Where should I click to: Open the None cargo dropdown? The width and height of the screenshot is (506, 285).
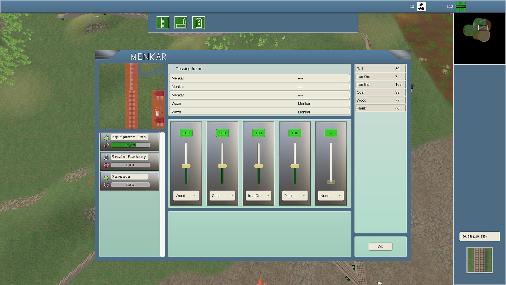[x=331, y=196]
